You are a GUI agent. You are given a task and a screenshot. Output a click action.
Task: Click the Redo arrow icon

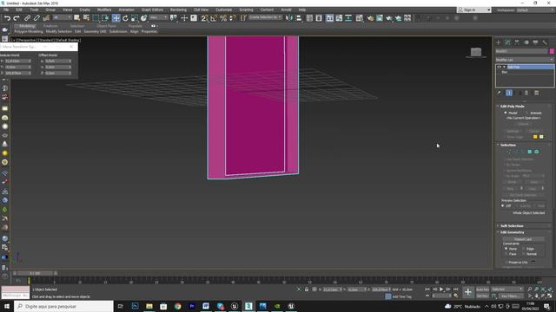[x=16, y=18]
